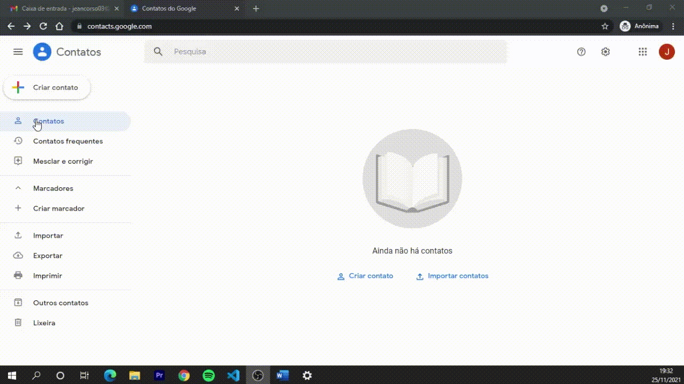This screenshot has height=384, width=684.
Task: Close the Gmail Caixa de entrada tab
Action: [116, 9]
